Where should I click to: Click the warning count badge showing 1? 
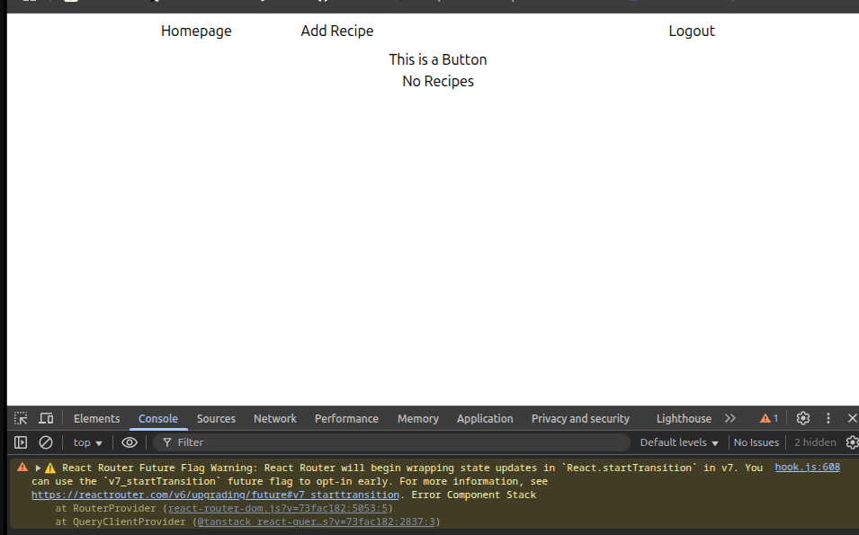pyautogui.click(x=769, y=418)
